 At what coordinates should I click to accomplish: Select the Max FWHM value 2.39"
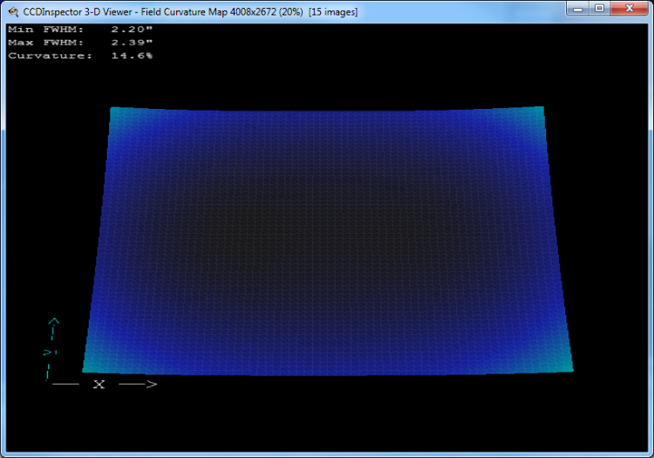(132, 43)
